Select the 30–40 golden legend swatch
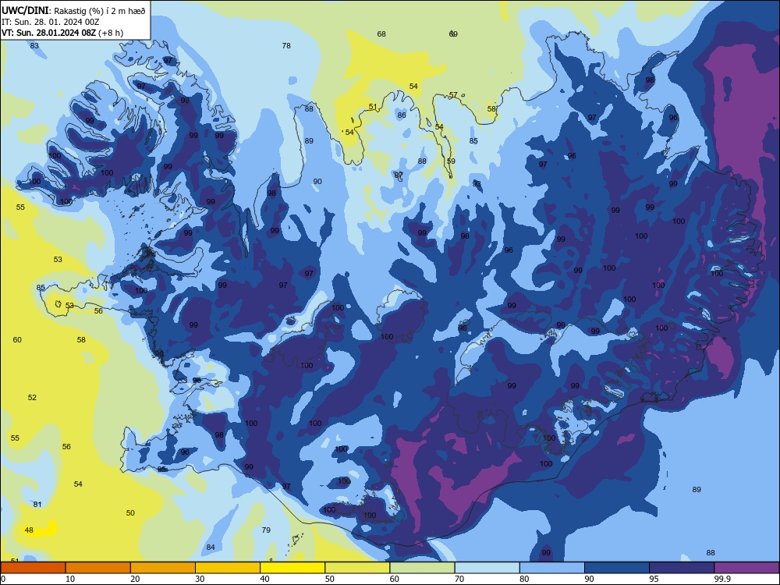Image resolution: width=780 pixels, height=585 pixels. click(228, 568)
